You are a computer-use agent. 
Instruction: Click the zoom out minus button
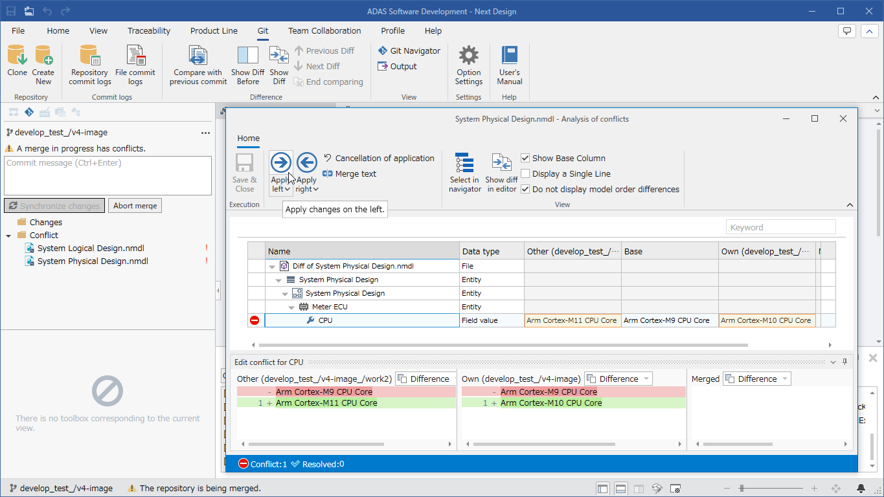(727, 489)
